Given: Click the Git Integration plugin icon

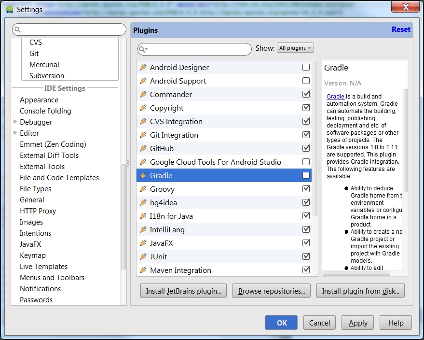Looking at the screenshot, I should (143, 135).
